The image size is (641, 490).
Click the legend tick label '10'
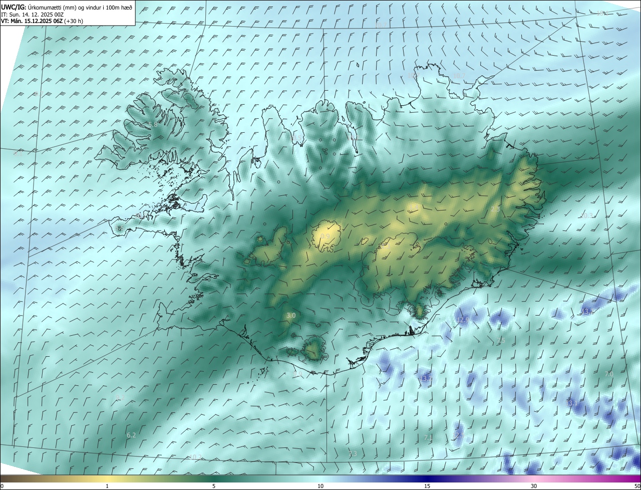click(320, 486)
